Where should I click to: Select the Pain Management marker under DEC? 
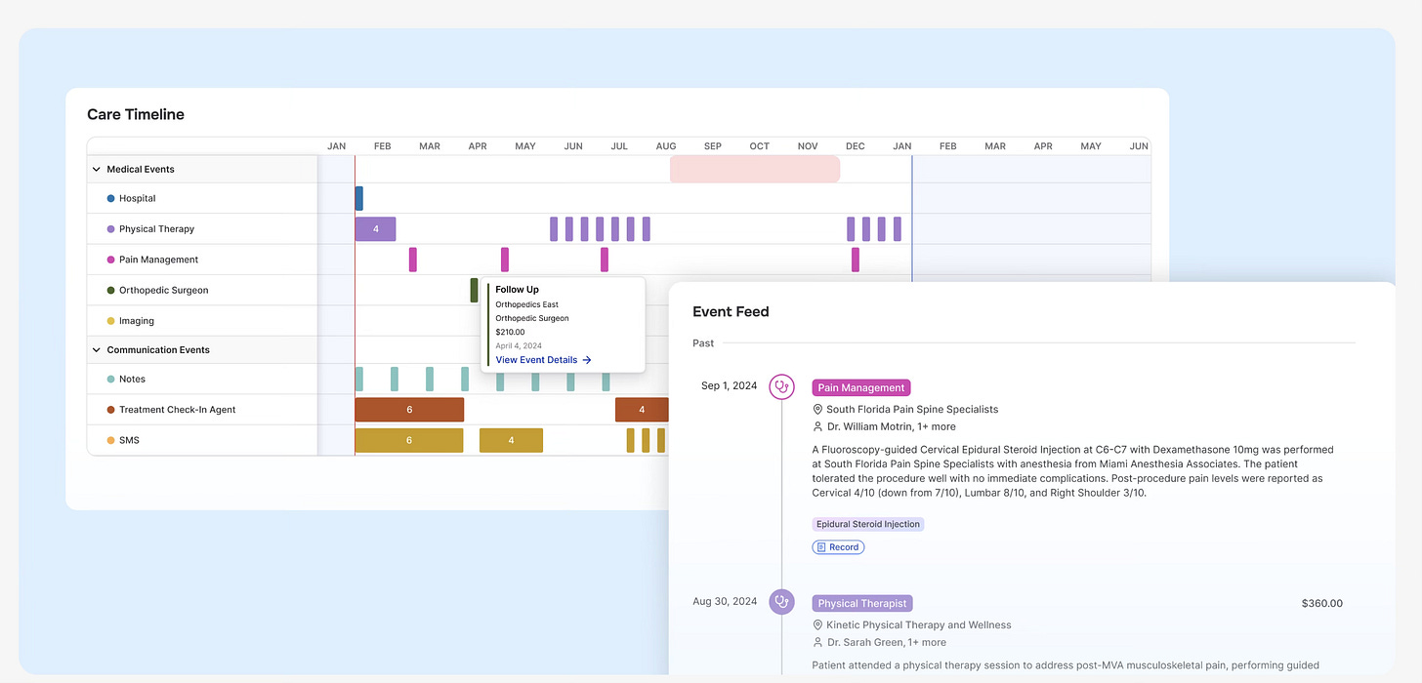coord(856,260)
